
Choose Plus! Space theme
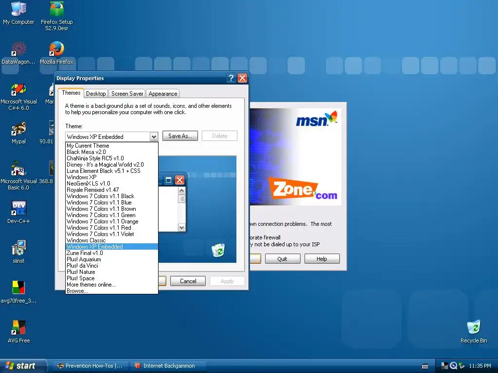pos(111,278)
